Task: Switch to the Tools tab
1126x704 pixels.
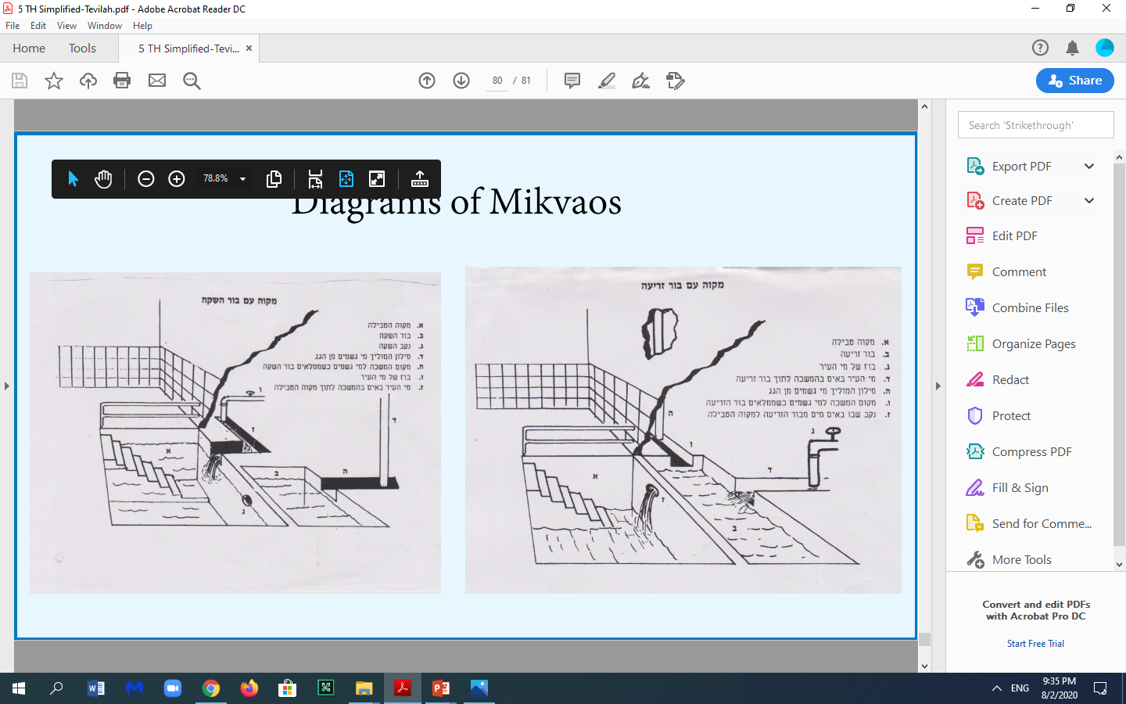Action: (82, 48)
